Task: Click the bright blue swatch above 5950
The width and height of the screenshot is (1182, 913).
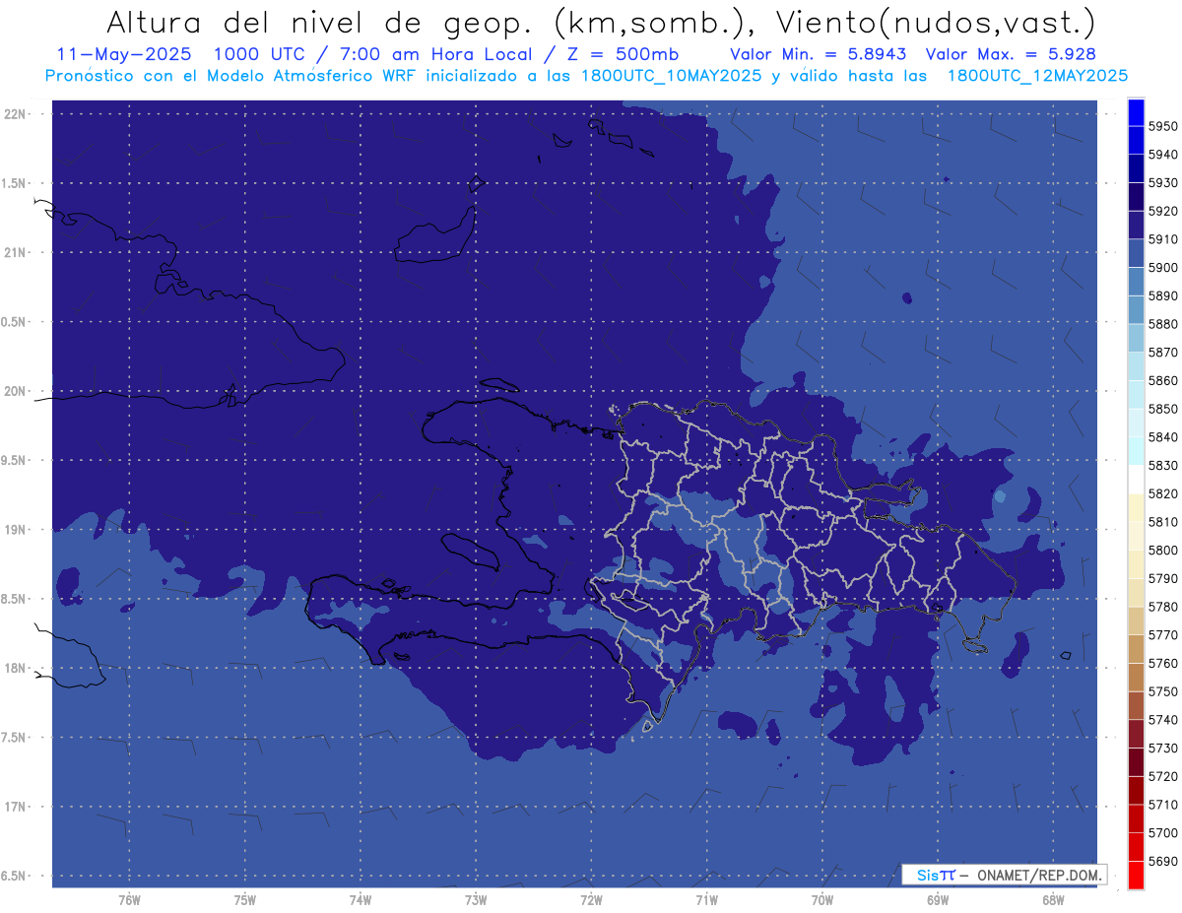Action: (1135, 112)
